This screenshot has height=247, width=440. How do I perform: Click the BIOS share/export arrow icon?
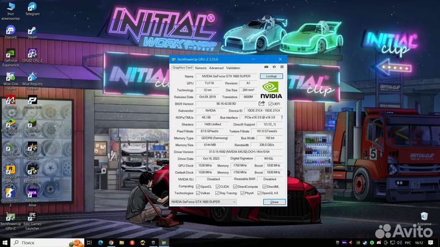coord(262,104)
